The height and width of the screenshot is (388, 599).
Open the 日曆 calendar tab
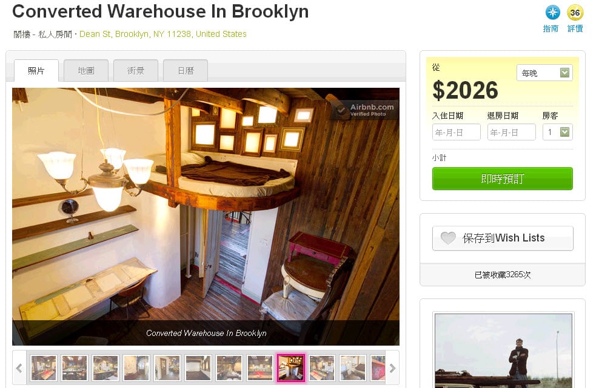point(186,71)
